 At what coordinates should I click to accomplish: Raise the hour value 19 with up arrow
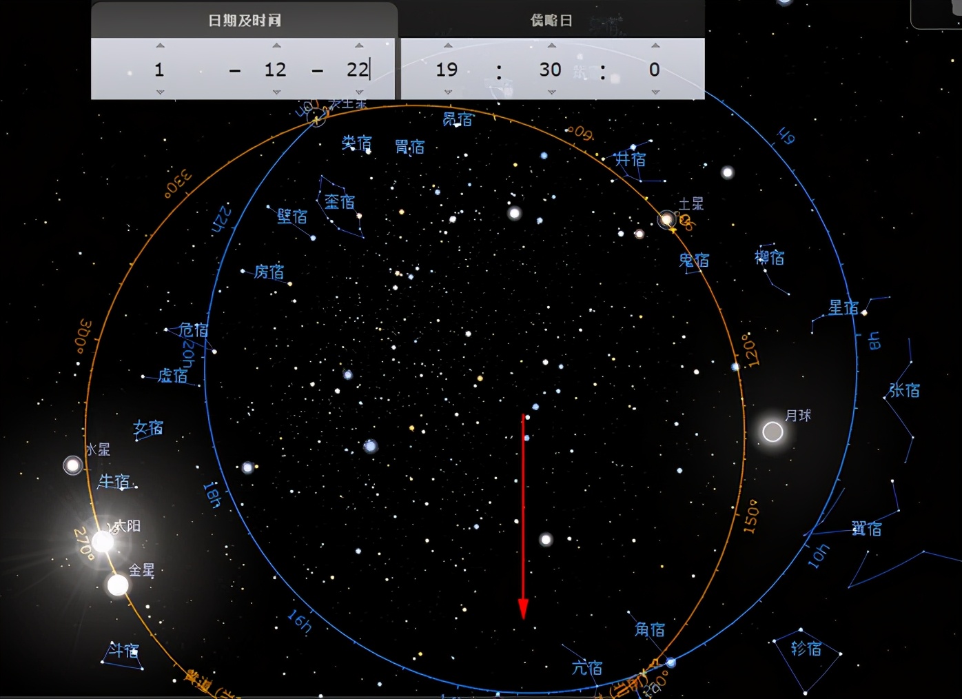click(448, 45)
